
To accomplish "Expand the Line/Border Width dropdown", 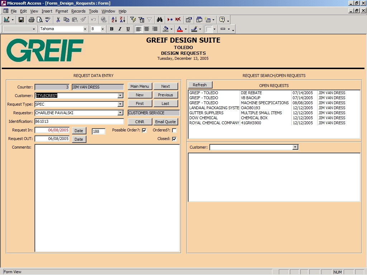I will [229, 29].
